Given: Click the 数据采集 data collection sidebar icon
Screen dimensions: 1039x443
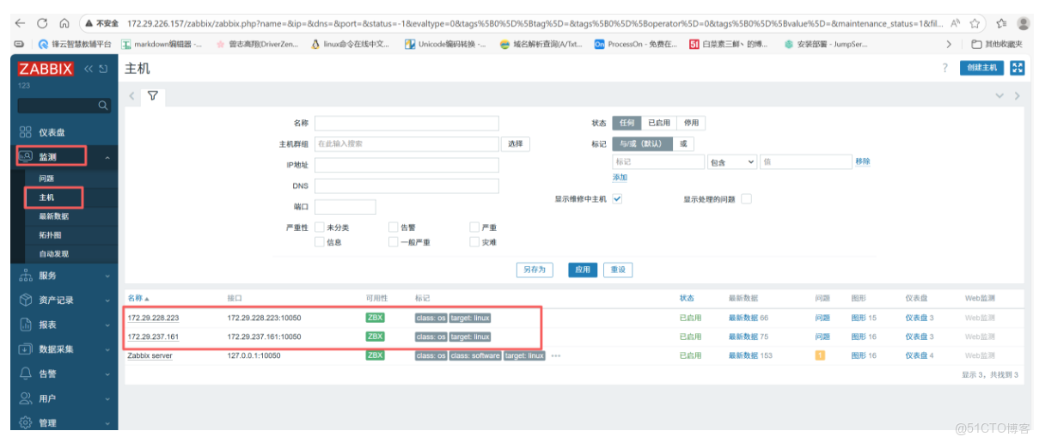Looking at the screenshot, I should click(x=26, y=349).
